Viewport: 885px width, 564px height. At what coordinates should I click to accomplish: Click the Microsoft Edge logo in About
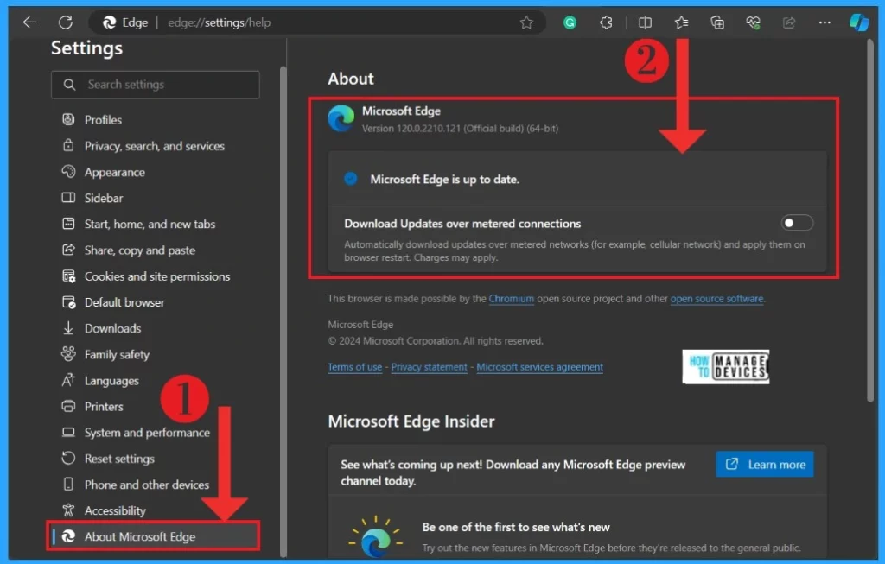(341, 118)
